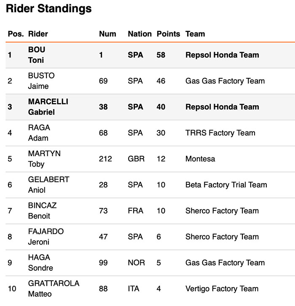The image size is (295, 306).
Task: Select the Vertigo Factory Team cell
Action: click(222, 289)
